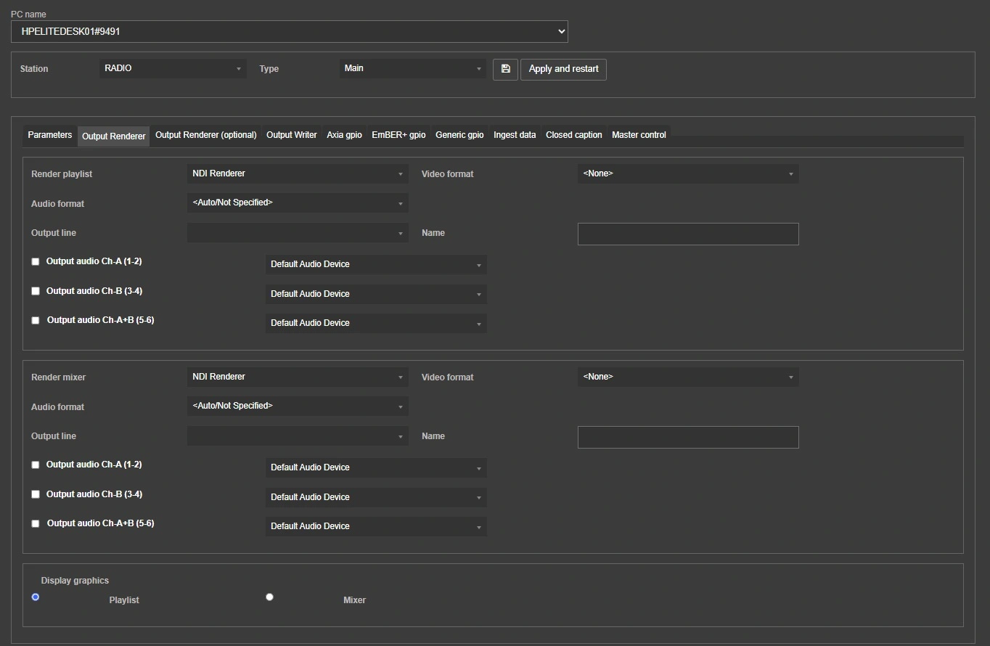This screenshot has width=990, height=646.
Task: Click the save floppy disk icon
Action: pos(505,69)
